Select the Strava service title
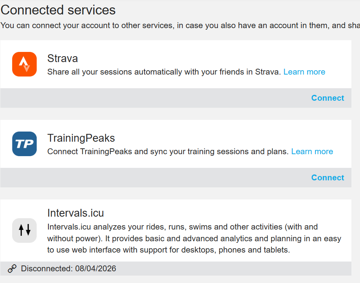 pos(62,59)
